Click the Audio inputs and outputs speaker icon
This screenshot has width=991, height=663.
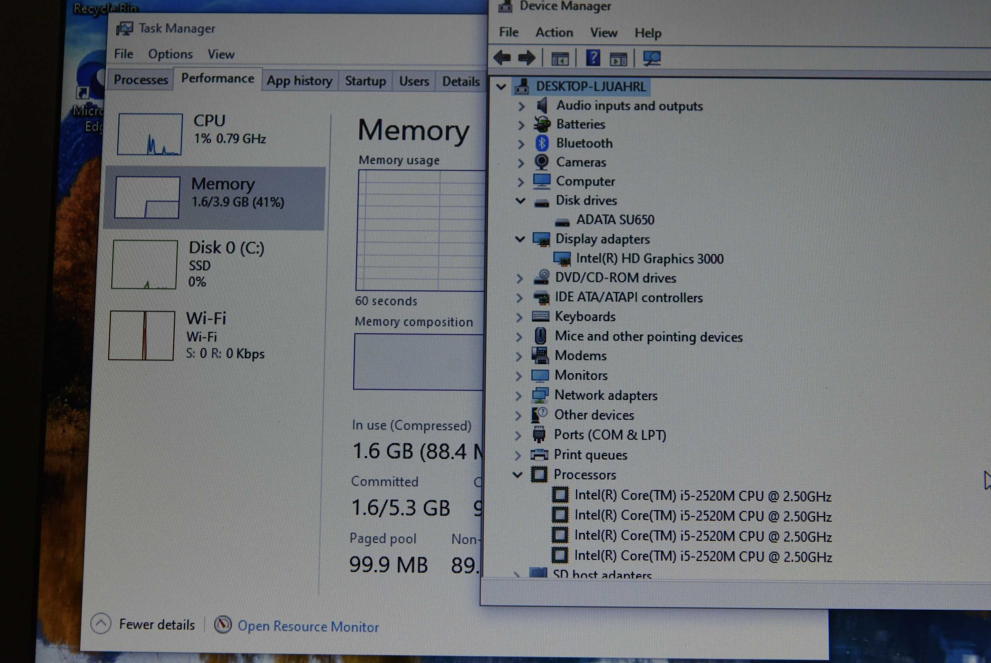(542, 105)
